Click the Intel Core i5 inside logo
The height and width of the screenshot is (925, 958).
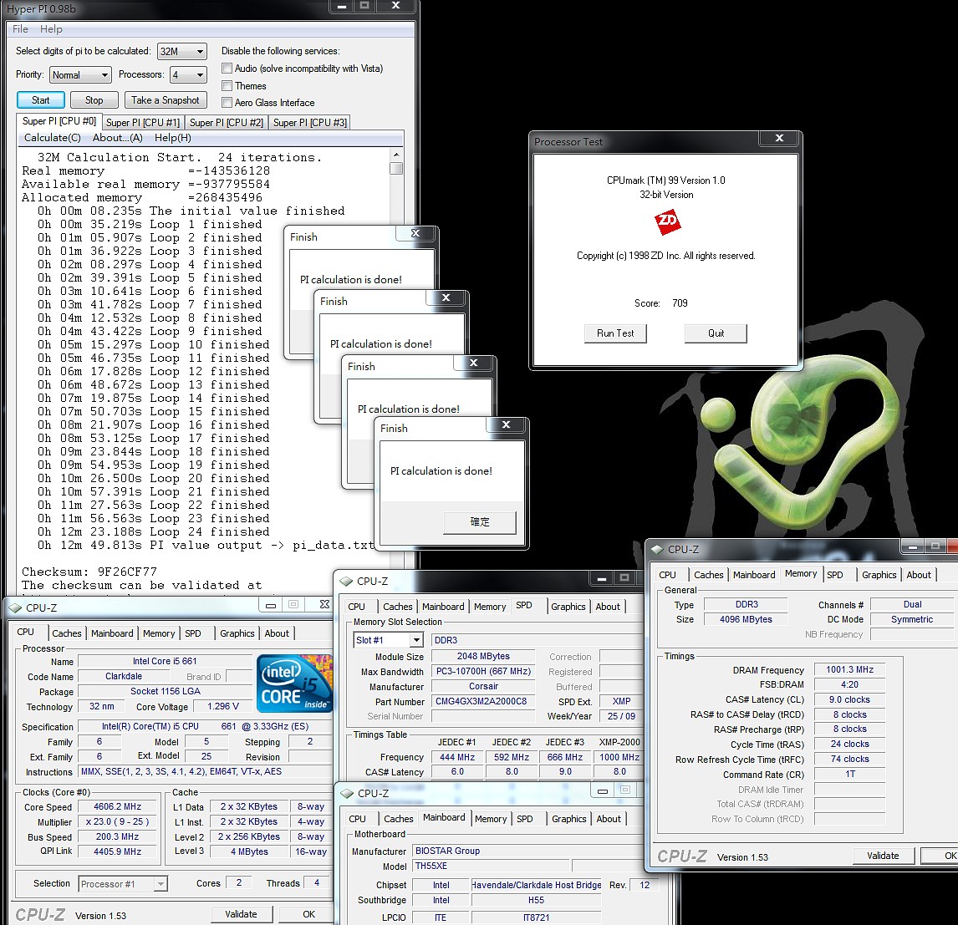coord(294,684)
